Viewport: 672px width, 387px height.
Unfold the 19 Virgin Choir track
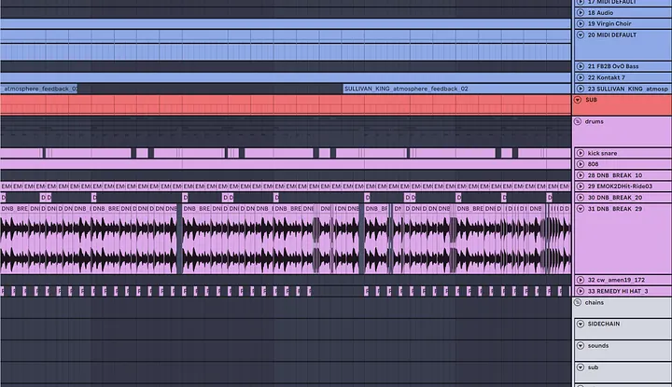(x=581, y=24)
